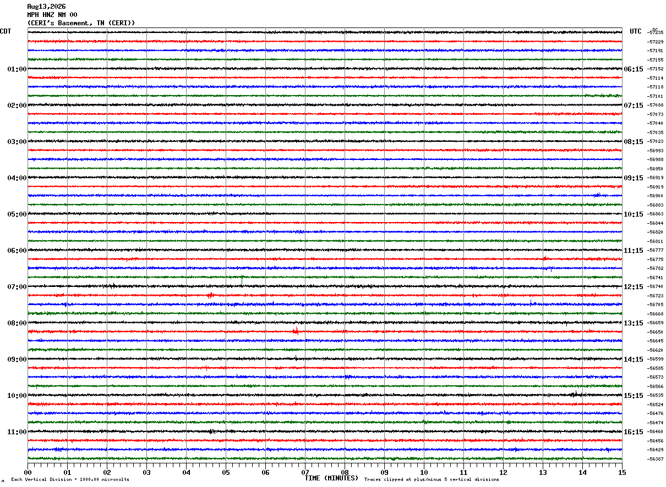Click minute 15 on the time axis
Image resolution: width=666 pixels, height=487 pixels.
[622, 472]
